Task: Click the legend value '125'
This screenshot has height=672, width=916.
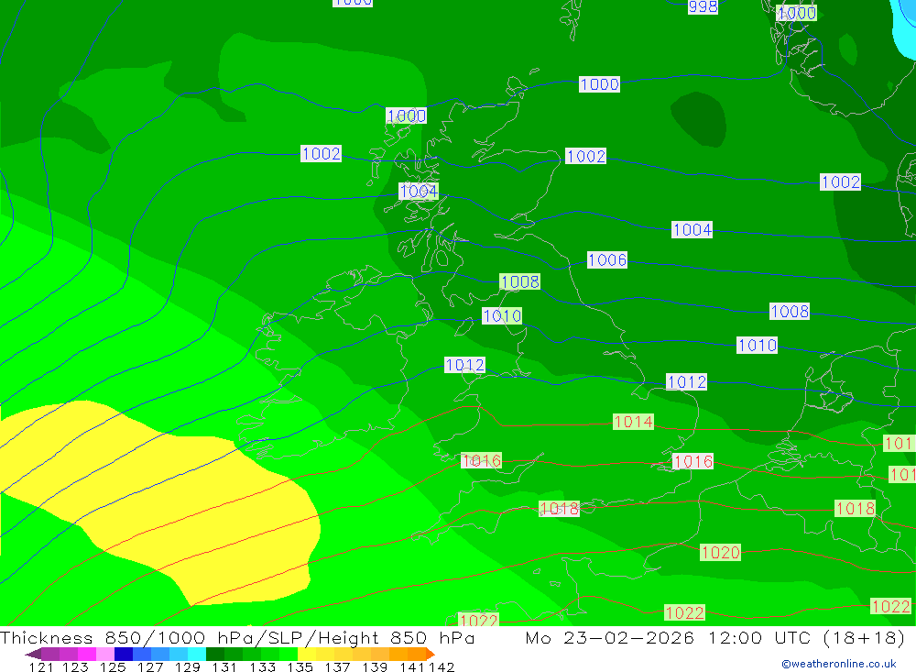Action: pos(113,666)
